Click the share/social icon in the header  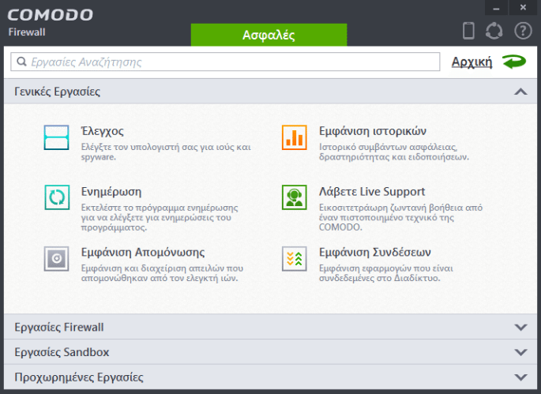[x=494, y=31]
